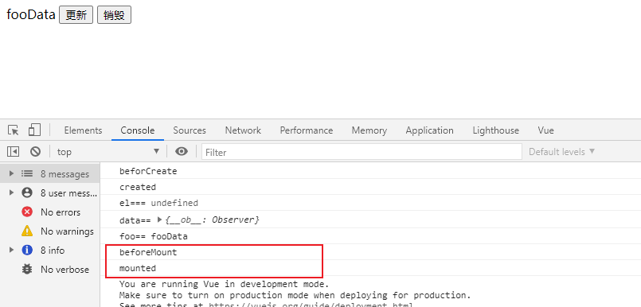Switch to the Vue devtools tab
641x307 pixels.
(x=545, y=130)
